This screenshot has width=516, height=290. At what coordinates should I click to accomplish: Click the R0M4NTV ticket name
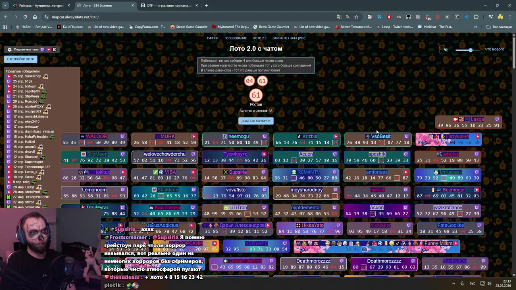[x=309, y=172]
